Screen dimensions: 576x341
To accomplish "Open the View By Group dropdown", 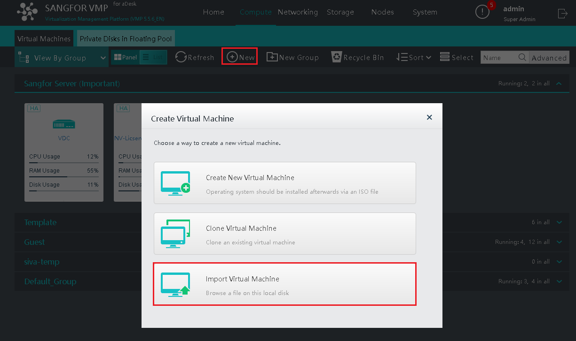I will coord(62,58).
